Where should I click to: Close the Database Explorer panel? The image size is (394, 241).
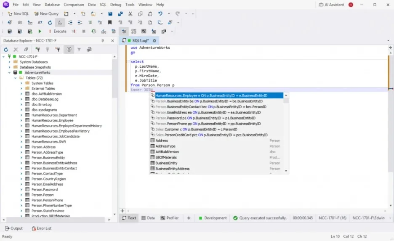click(x=112, y=41)
